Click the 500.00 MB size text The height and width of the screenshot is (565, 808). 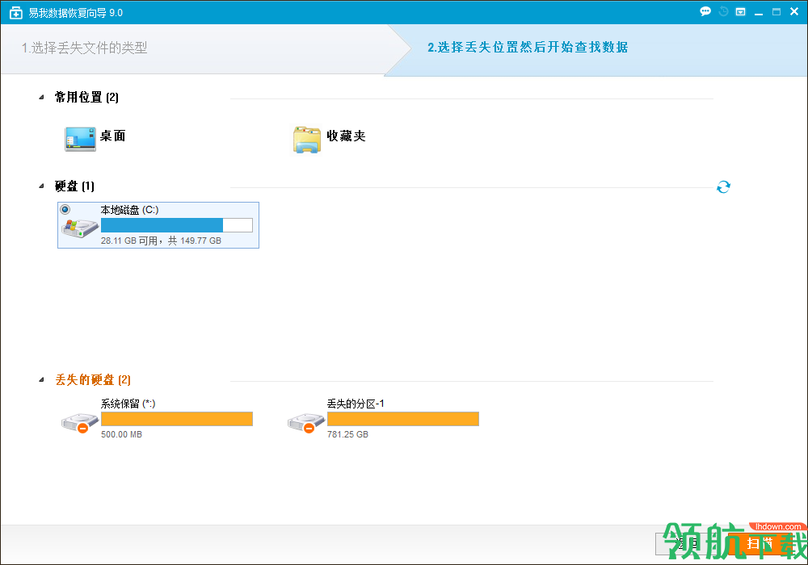[122, 434]
